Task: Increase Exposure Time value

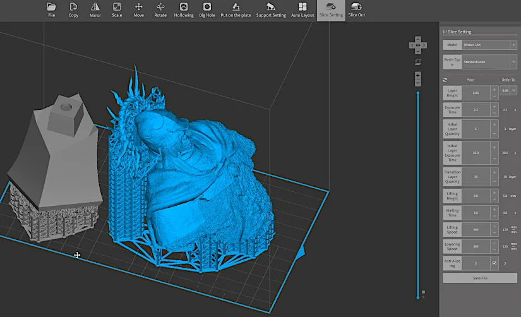Action: tap(494, 107)
